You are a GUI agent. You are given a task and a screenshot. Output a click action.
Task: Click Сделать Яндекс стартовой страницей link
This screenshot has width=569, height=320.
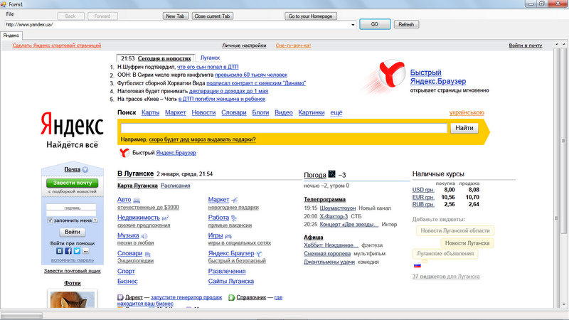coord(57,46)
